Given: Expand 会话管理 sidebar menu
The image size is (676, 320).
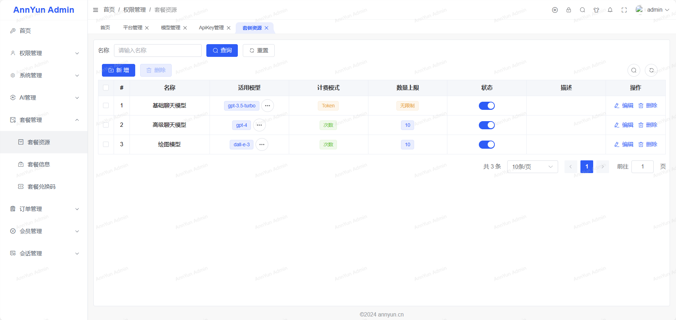Looking at the screenshot, I should coord(44,253).
